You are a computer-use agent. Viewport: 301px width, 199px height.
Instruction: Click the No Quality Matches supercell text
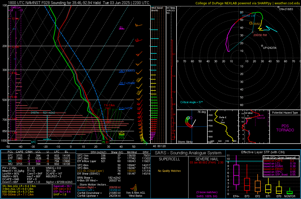pyautogui.click(x=169, y=171)
